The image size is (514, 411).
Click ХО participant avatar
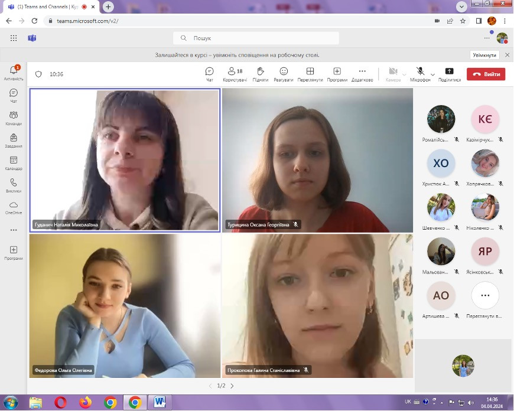[441, 163]
